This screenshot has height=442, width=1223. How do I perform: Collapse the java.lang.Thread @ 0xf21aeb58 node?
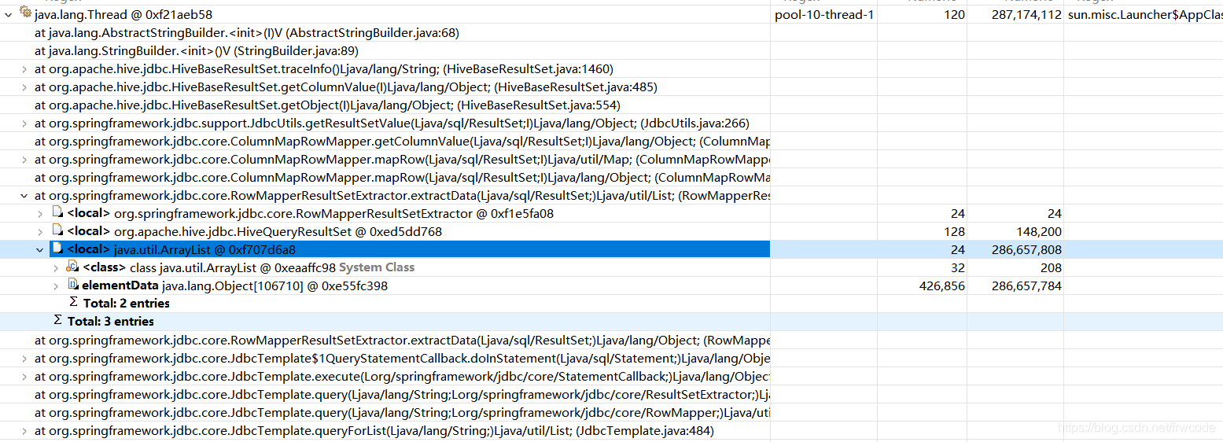9,14
